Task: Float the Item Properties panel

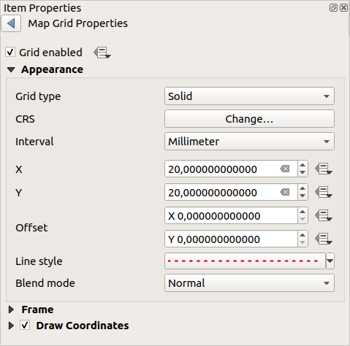Action: 333,8
